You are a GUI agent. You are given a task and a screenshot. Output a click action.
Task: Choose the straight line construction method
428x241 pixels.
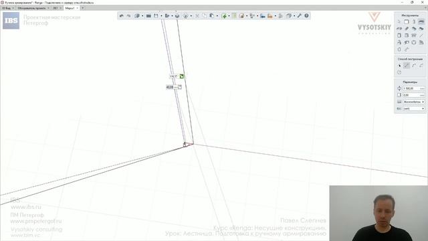[407, 66]
